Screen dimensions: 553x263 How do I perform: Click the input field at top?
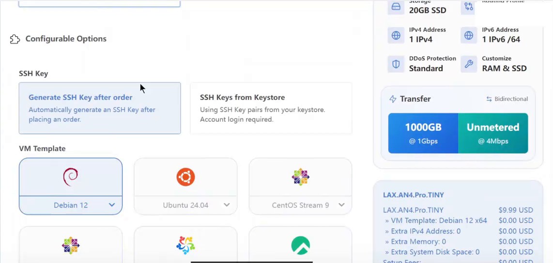[99, 3]
